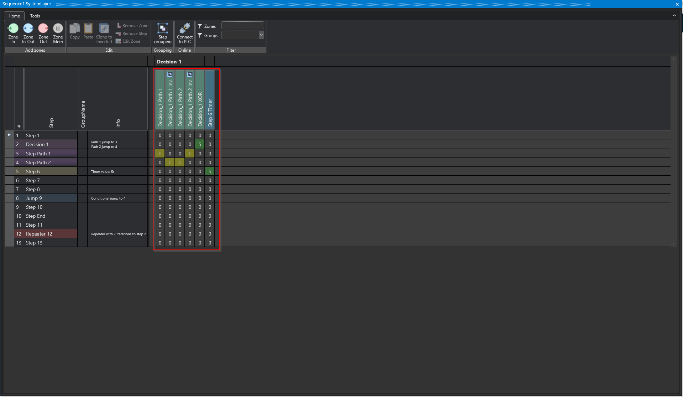Open Step grouping
The width and height of the screenshot is (683, 397).
[x=163, y=33]
